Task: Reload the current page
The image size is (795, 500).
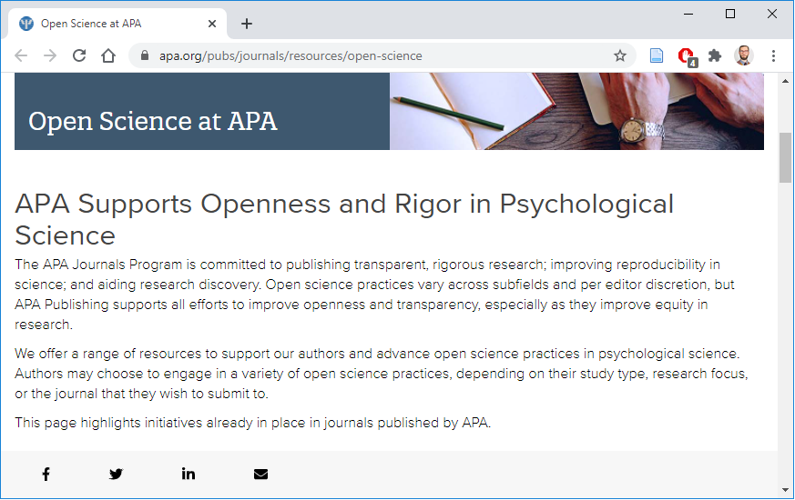Action: (79, 55)
